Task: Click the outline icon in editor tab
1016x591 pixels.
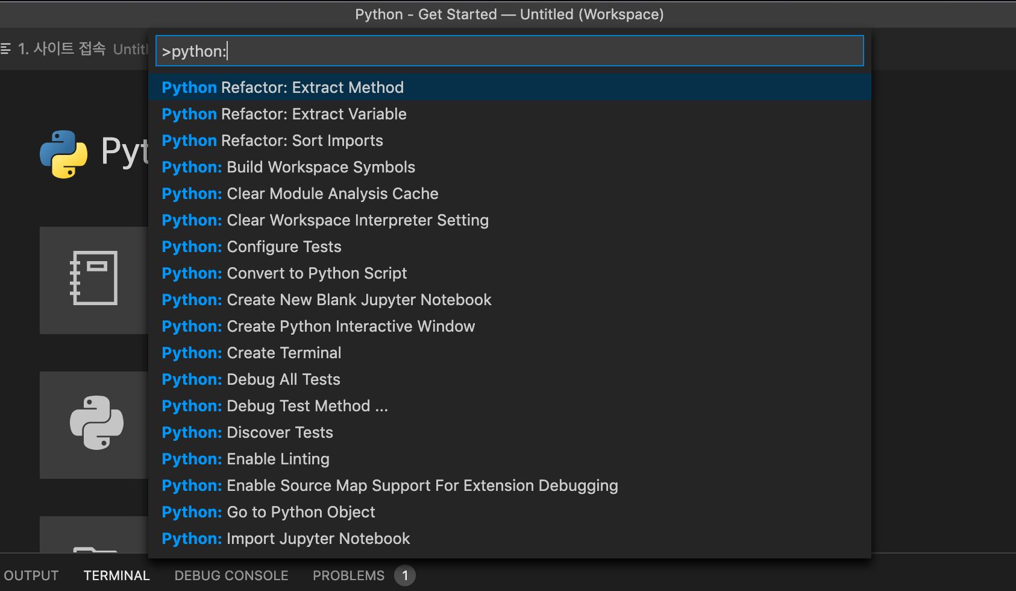Action: point(6,49)
